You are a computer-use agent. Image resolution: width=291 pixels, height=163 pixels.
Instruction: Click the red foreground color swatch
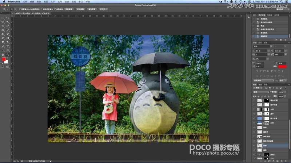point(4,59)
